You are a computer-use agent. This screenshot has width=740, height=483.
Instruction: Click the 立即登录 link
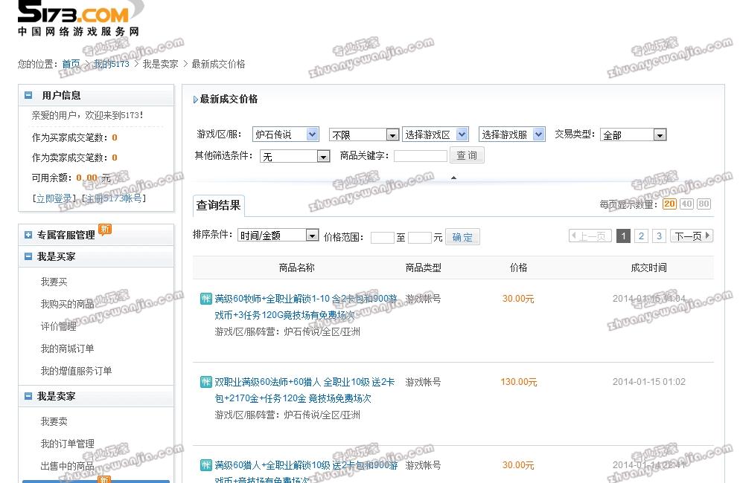tap(54, 198)
